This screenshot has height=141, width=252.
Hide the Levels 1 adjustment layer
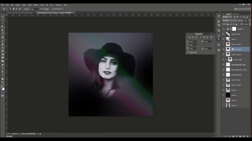coord(223,29)
